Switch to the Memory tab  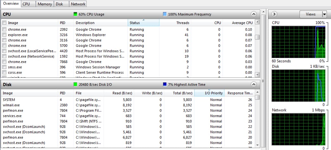44,4
